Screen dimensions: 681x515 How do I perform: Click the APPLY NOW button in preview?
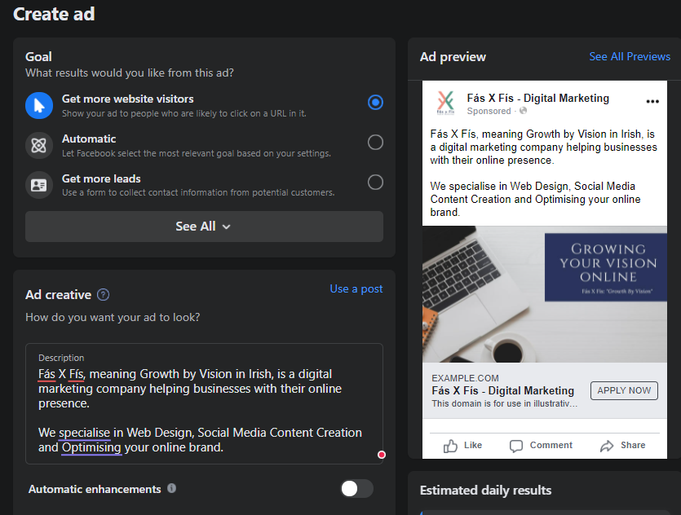click(624, 390)
